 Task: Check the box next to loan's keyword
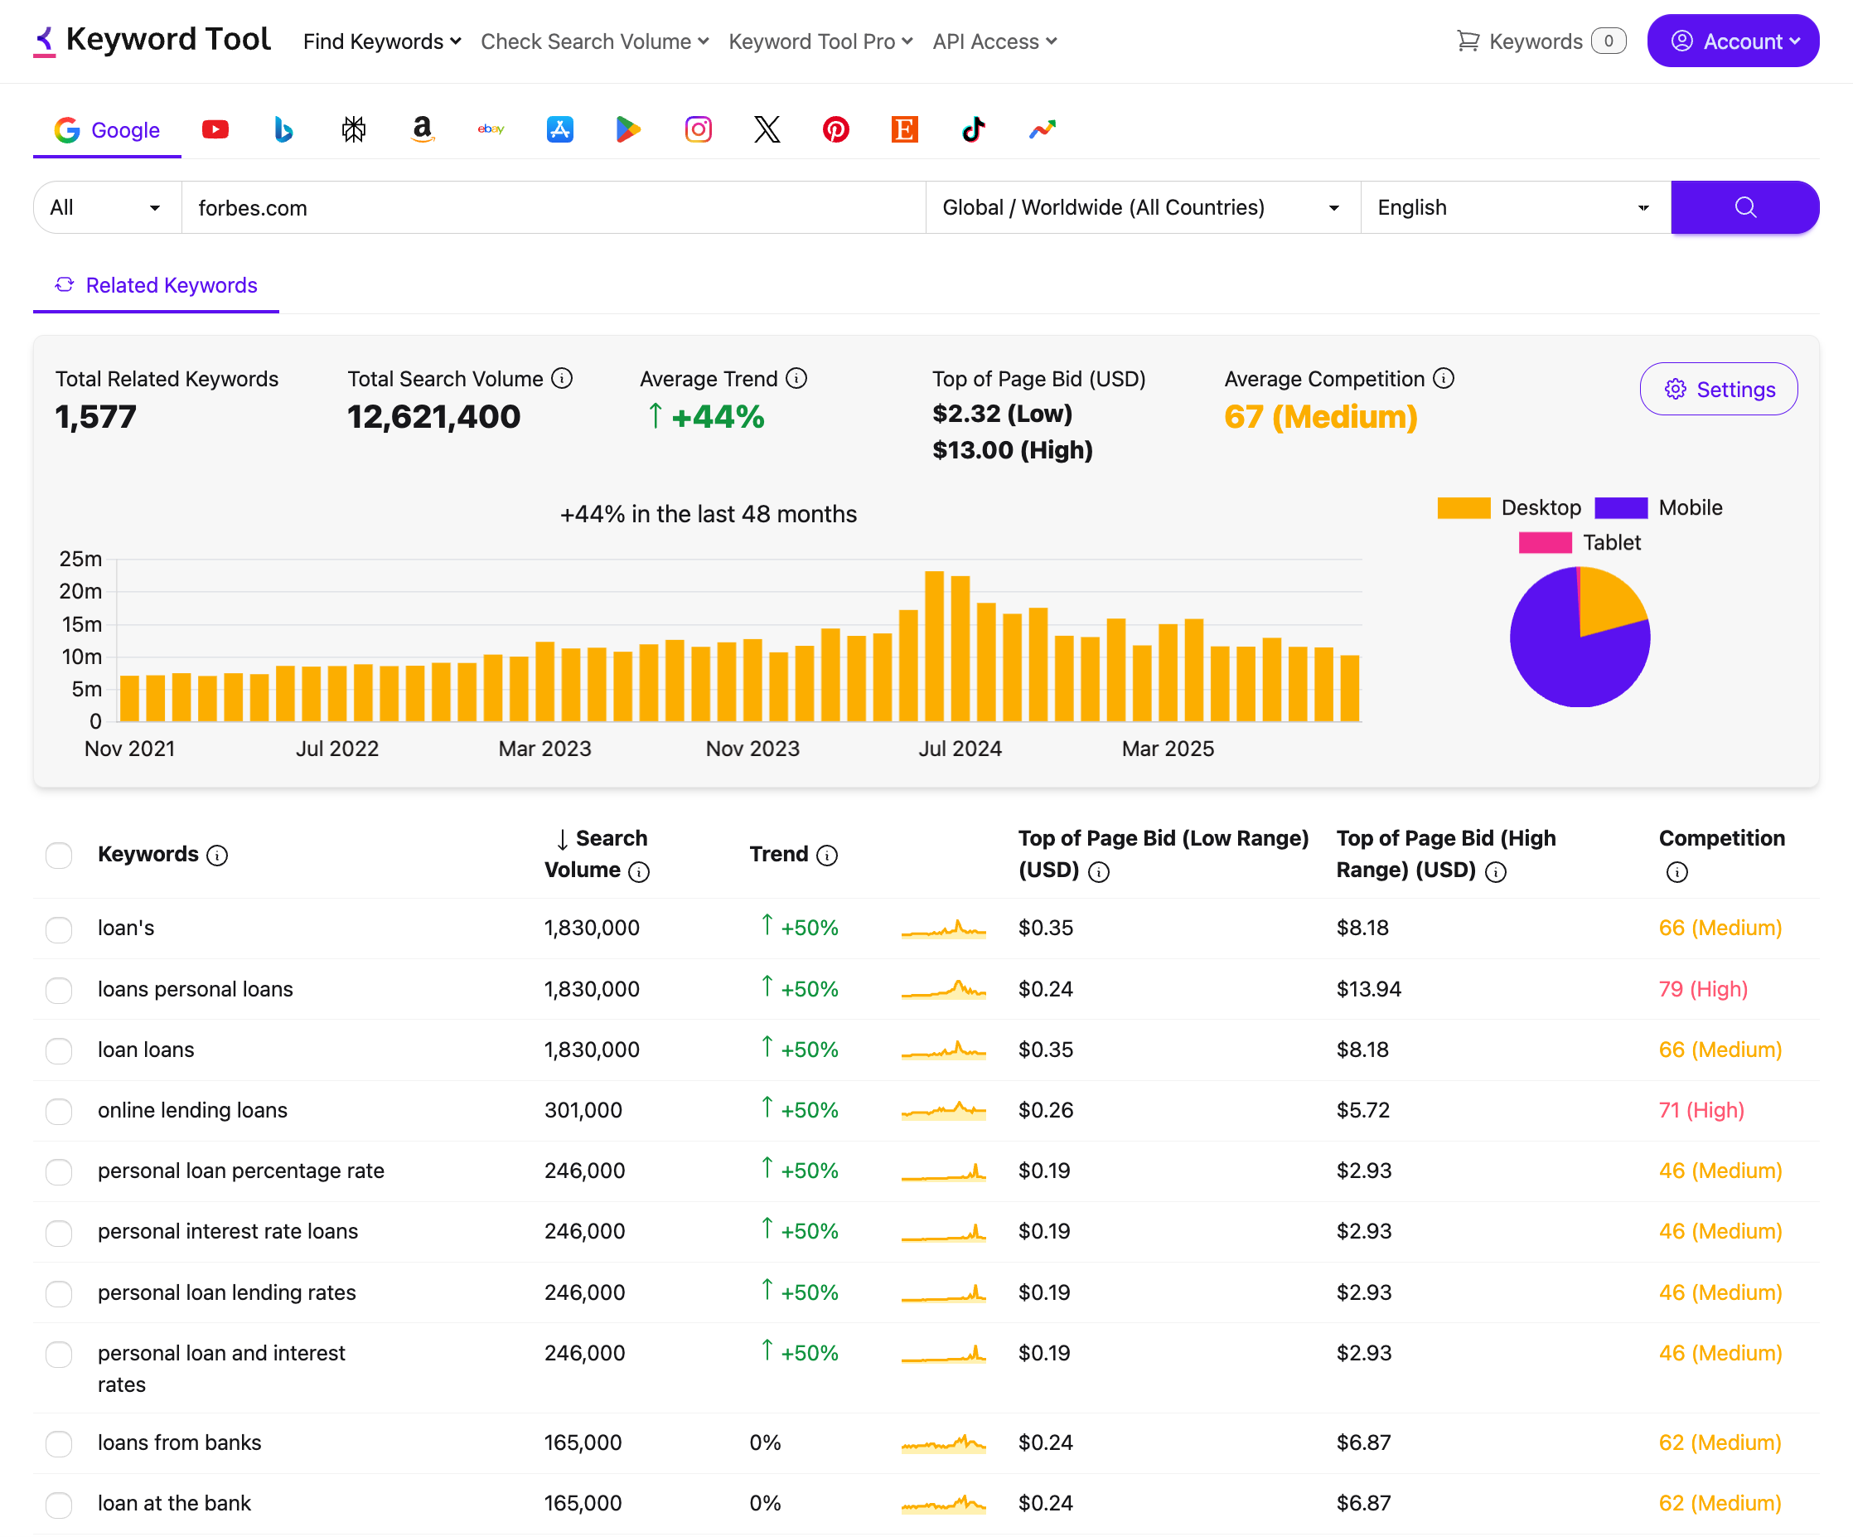point(58,929)
